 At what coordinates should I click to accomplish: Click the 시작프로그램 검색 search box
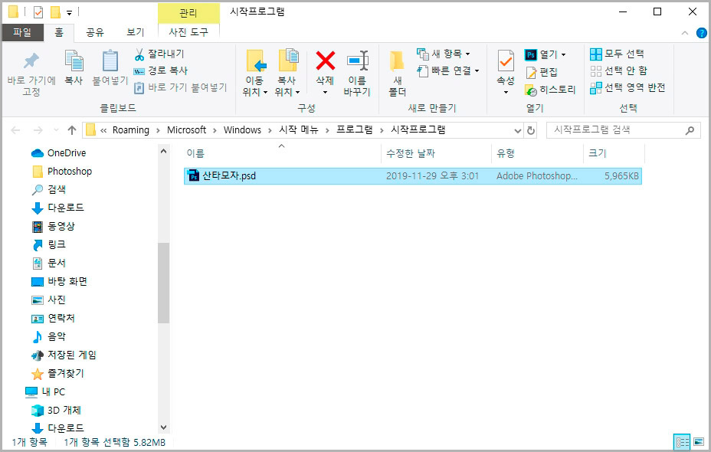point(623,130)
